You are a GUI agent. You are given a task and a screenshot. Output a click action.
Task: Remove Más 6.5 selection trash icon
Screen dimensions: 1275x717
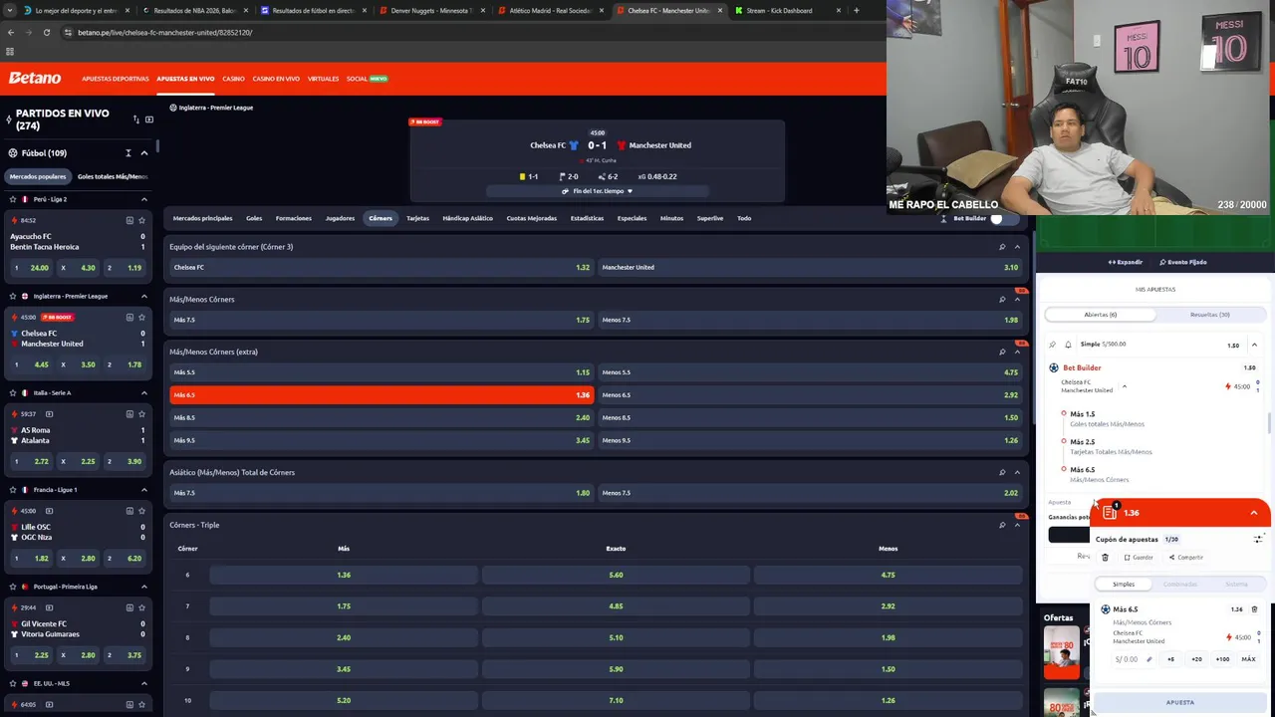tap(1254, 609)
